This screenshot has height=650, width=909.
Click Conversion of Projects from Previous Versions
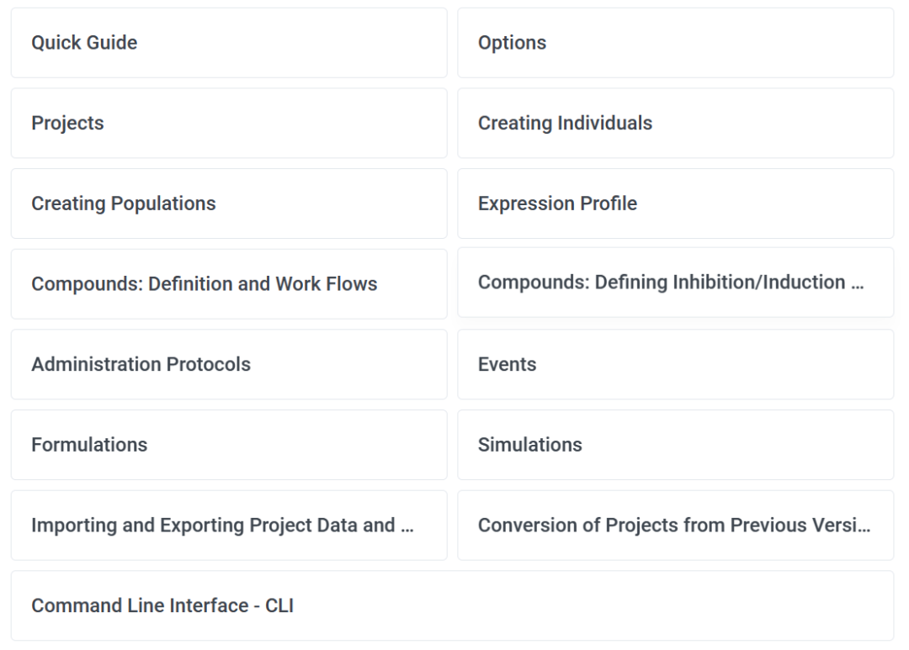click(x=675, y=526)
